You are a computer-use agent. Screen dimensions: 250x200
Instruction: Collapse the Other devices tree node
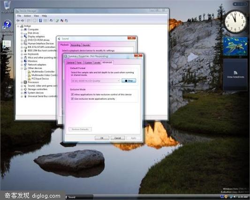22,68
